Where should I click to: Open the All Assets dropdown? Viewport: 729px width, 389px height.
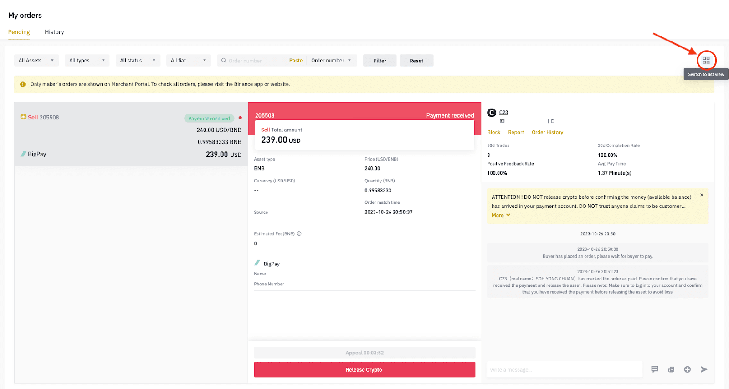(x=36, y=60)
